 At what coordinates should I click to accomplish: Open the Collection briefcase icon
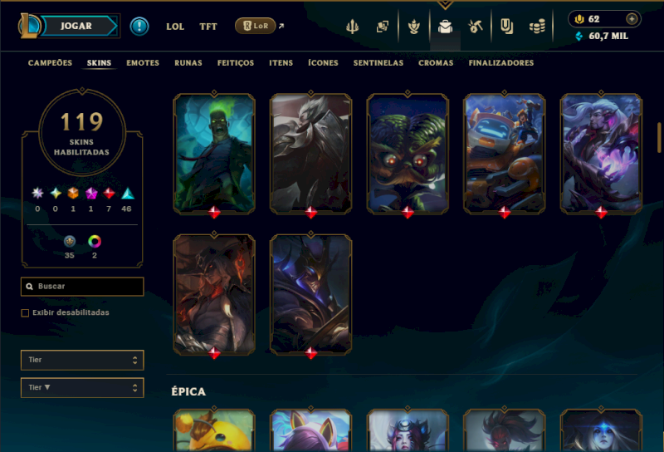tap(445, 27)
